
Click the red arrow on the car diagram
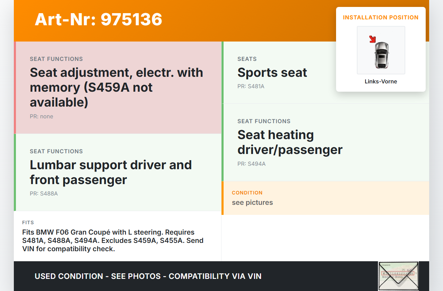click(x=372, y=39)
